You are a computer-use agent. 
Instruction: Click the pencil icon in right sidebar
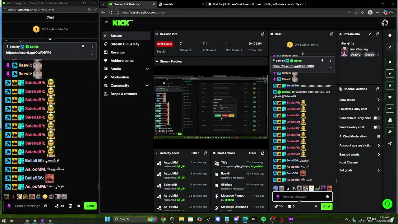pos(390,47)
